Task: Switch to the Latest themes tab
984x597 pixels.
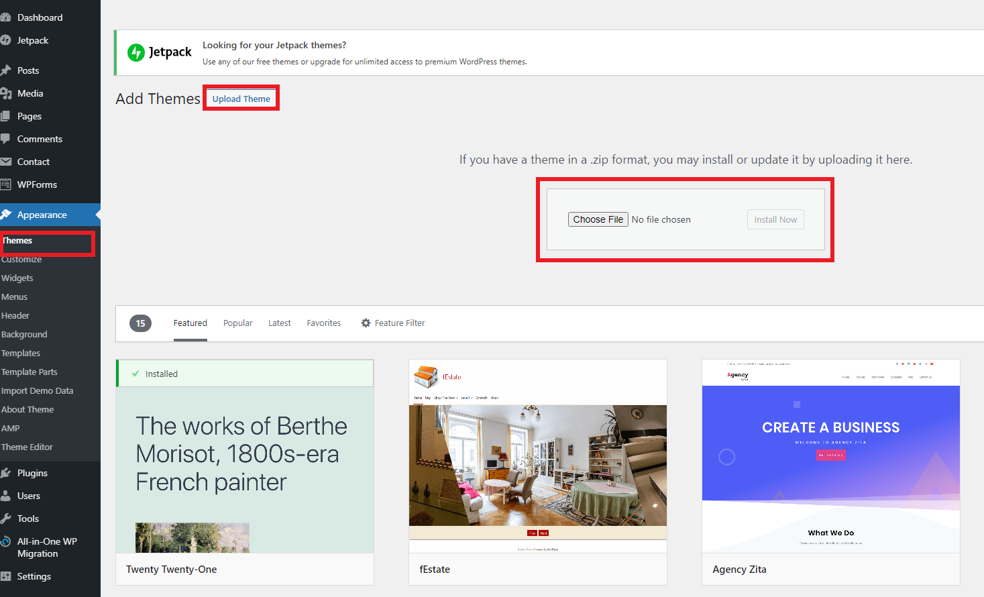Action: click(279, 323)
